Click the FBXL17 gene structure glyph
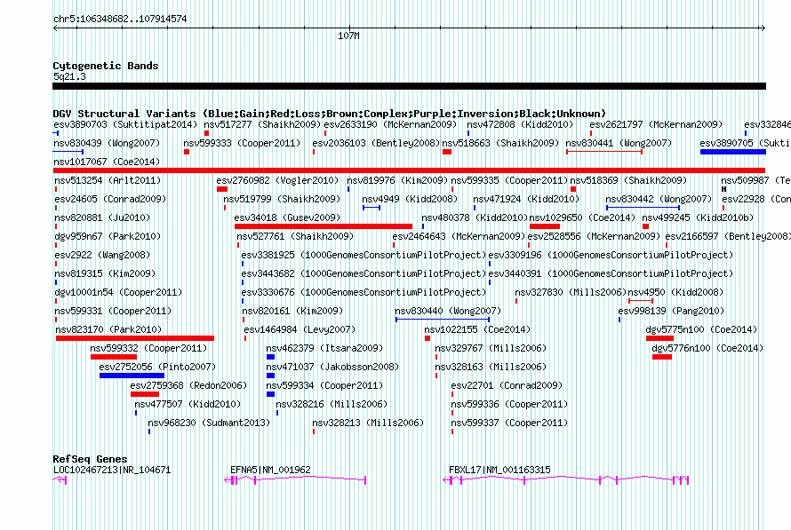 566,480
